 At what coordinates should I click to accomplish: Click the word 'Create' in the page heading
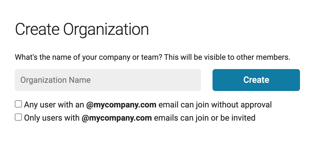pyautogui.click(x=37, y=30)
